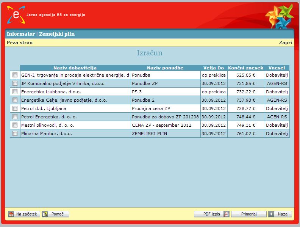Export results with PDF izpis button

[x=212, y=214]
